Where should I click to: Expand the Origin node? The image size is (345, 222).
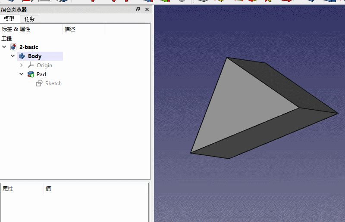coord(22,65)
